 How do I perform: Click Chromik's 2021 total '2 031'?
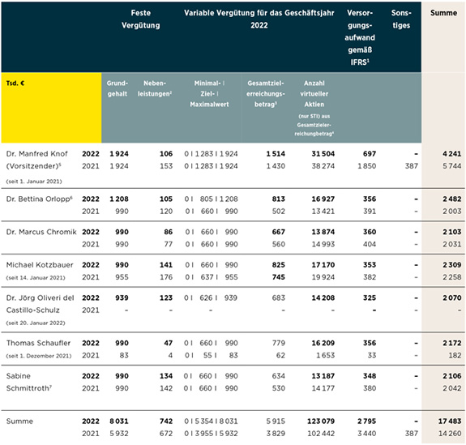click(x=451, y=244)
